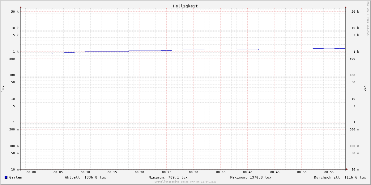Click the 08:30 time axis label
This screenshot has height=185, width=371.
[x=194, y=172]
